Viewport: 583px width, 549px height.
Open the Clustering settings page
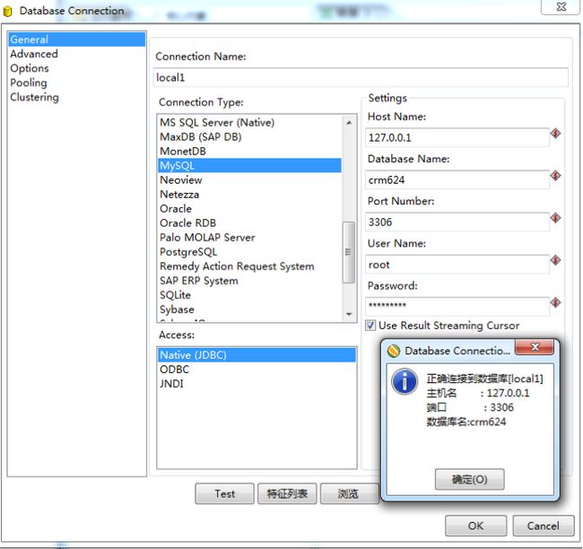click(77, 97)
